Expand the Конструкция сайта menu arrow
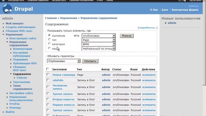The image size is (206, 116). click(7, 39)
